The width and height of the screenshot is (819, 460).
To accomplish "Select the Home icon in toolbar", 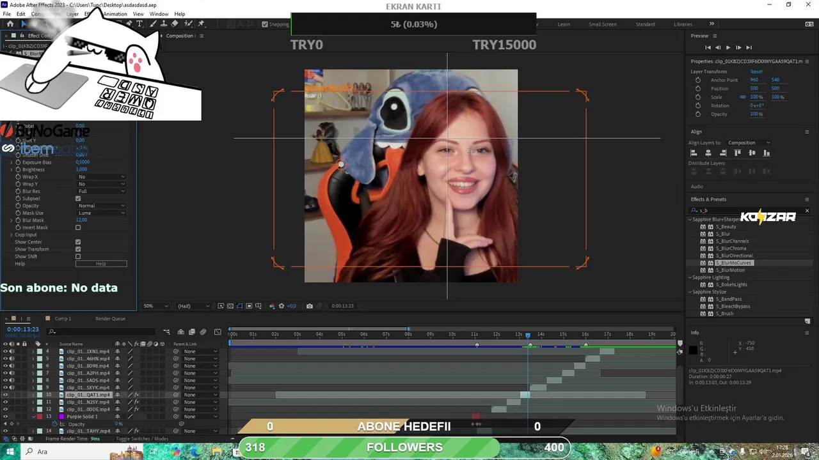I will pyautogui.click(x=10, y=24).
